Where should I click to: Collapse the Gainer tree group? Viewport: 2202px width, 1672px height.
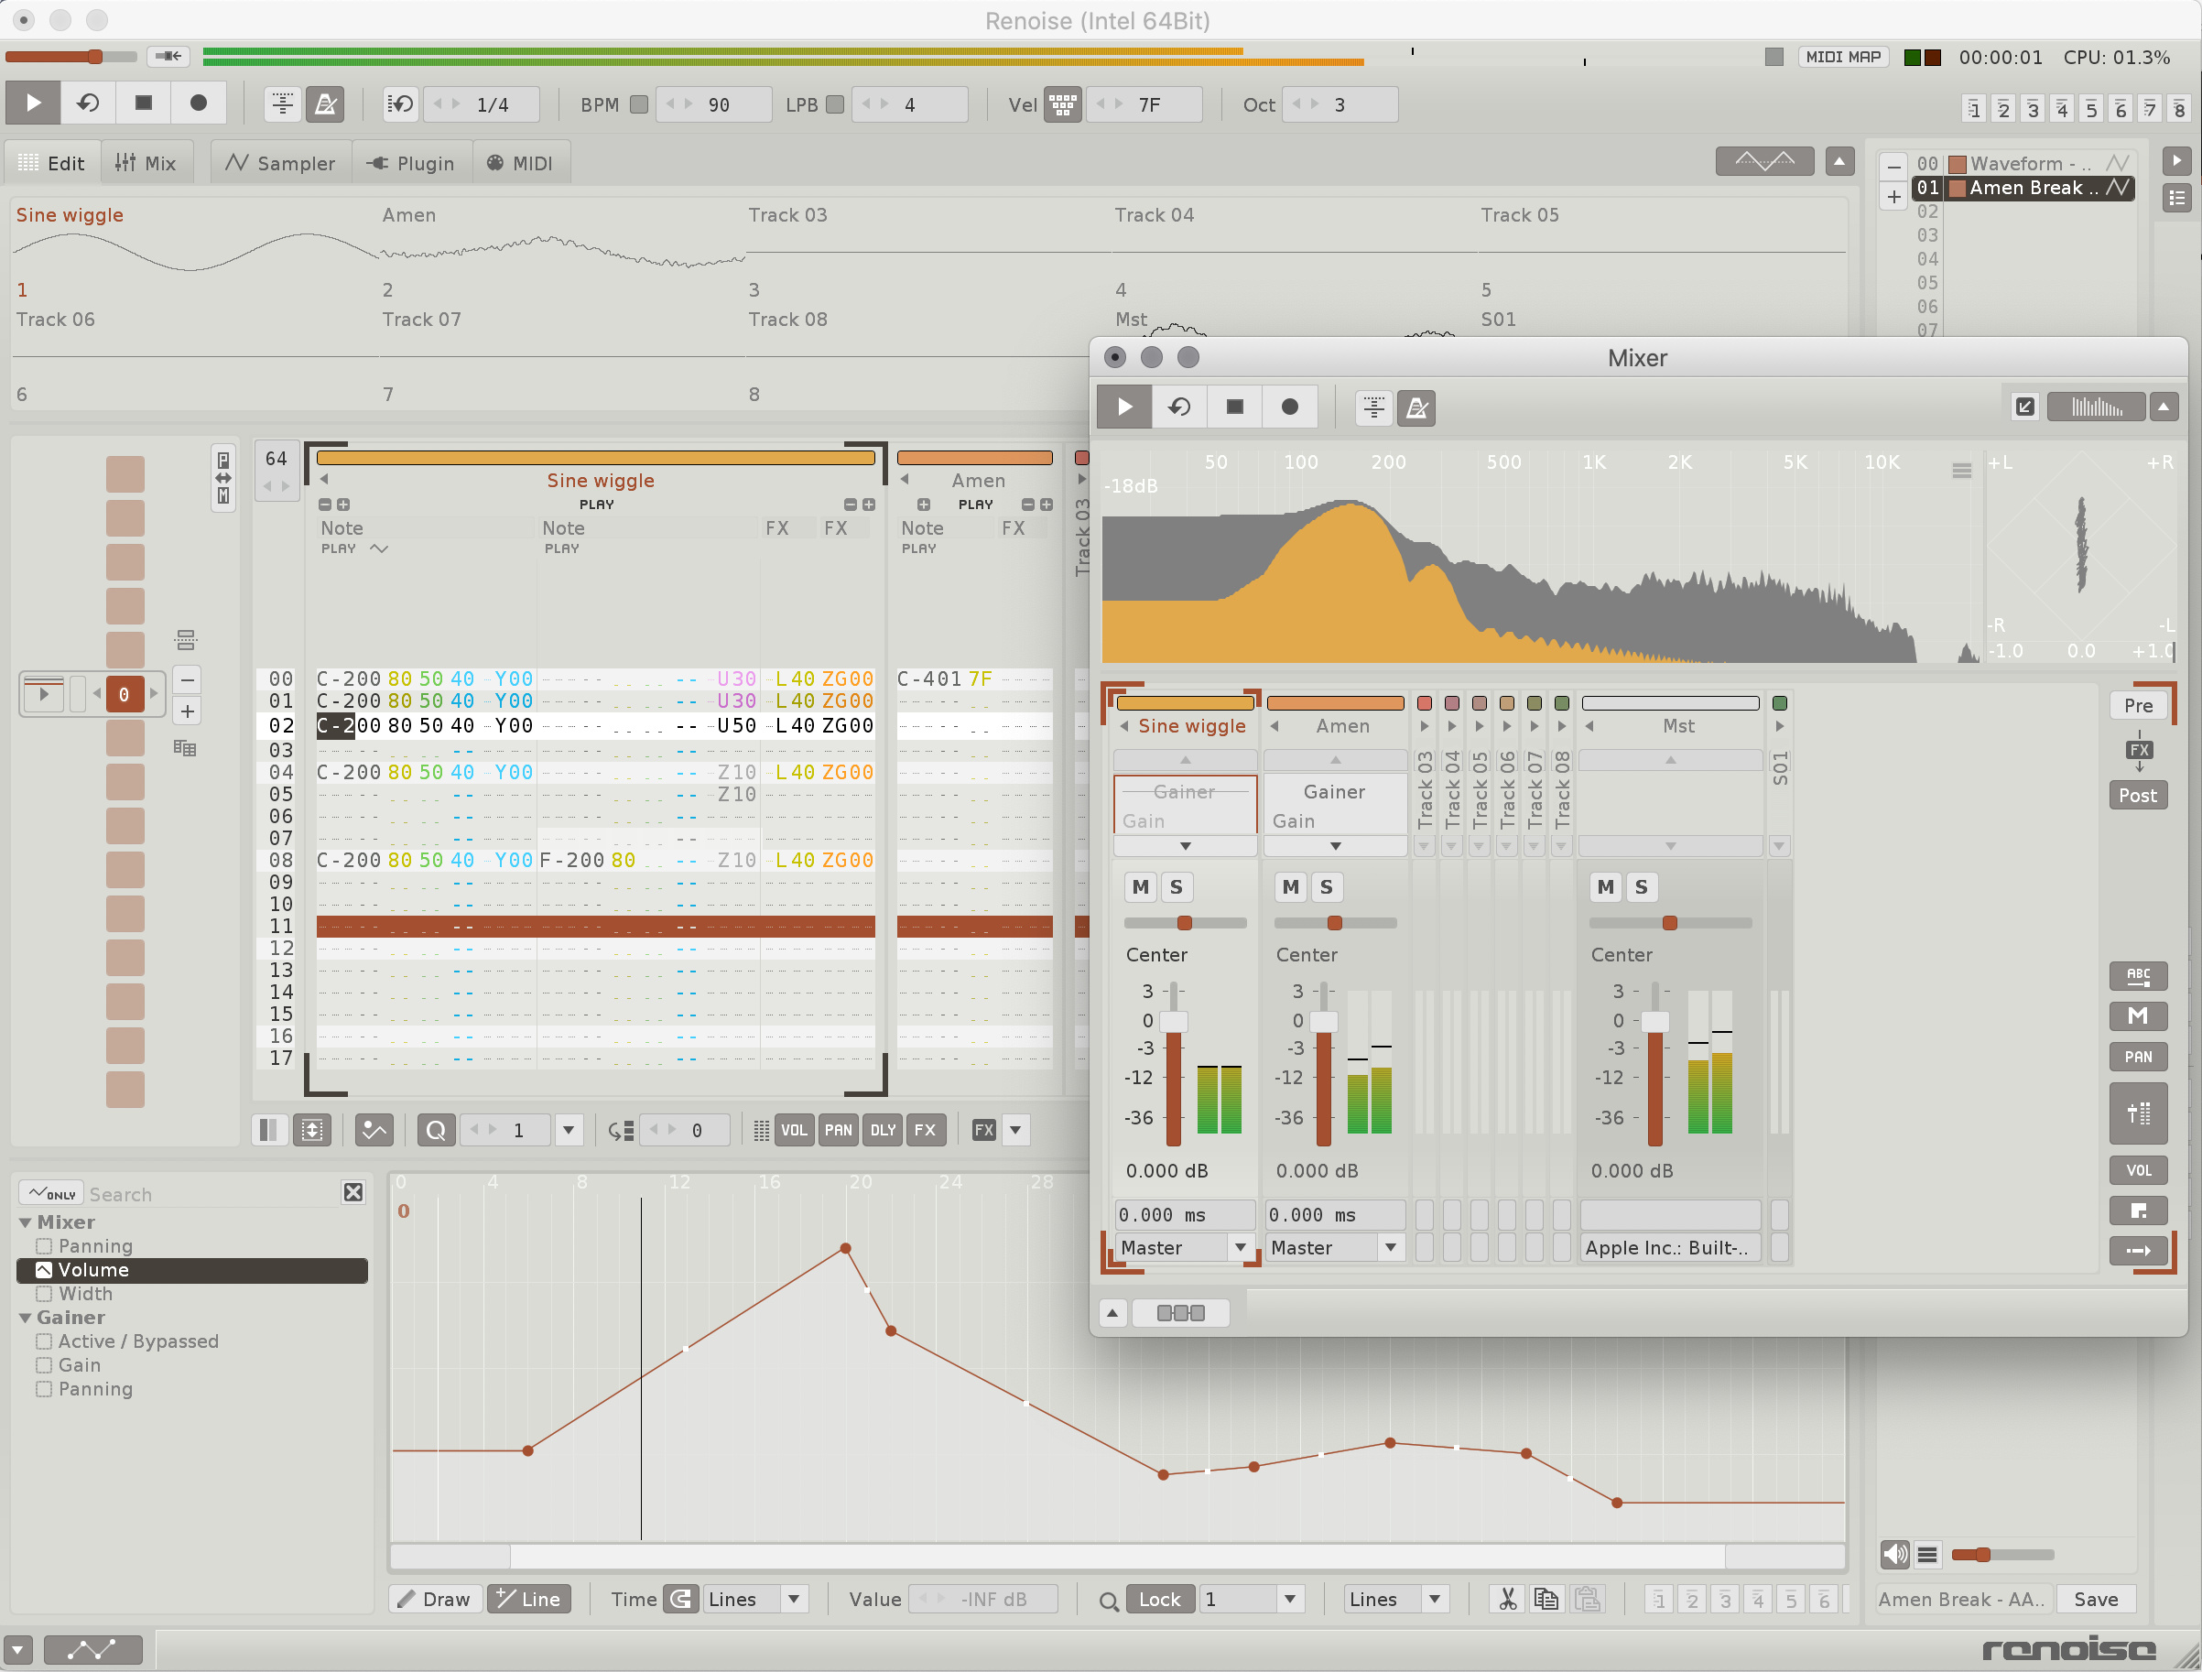point(25,1318)
